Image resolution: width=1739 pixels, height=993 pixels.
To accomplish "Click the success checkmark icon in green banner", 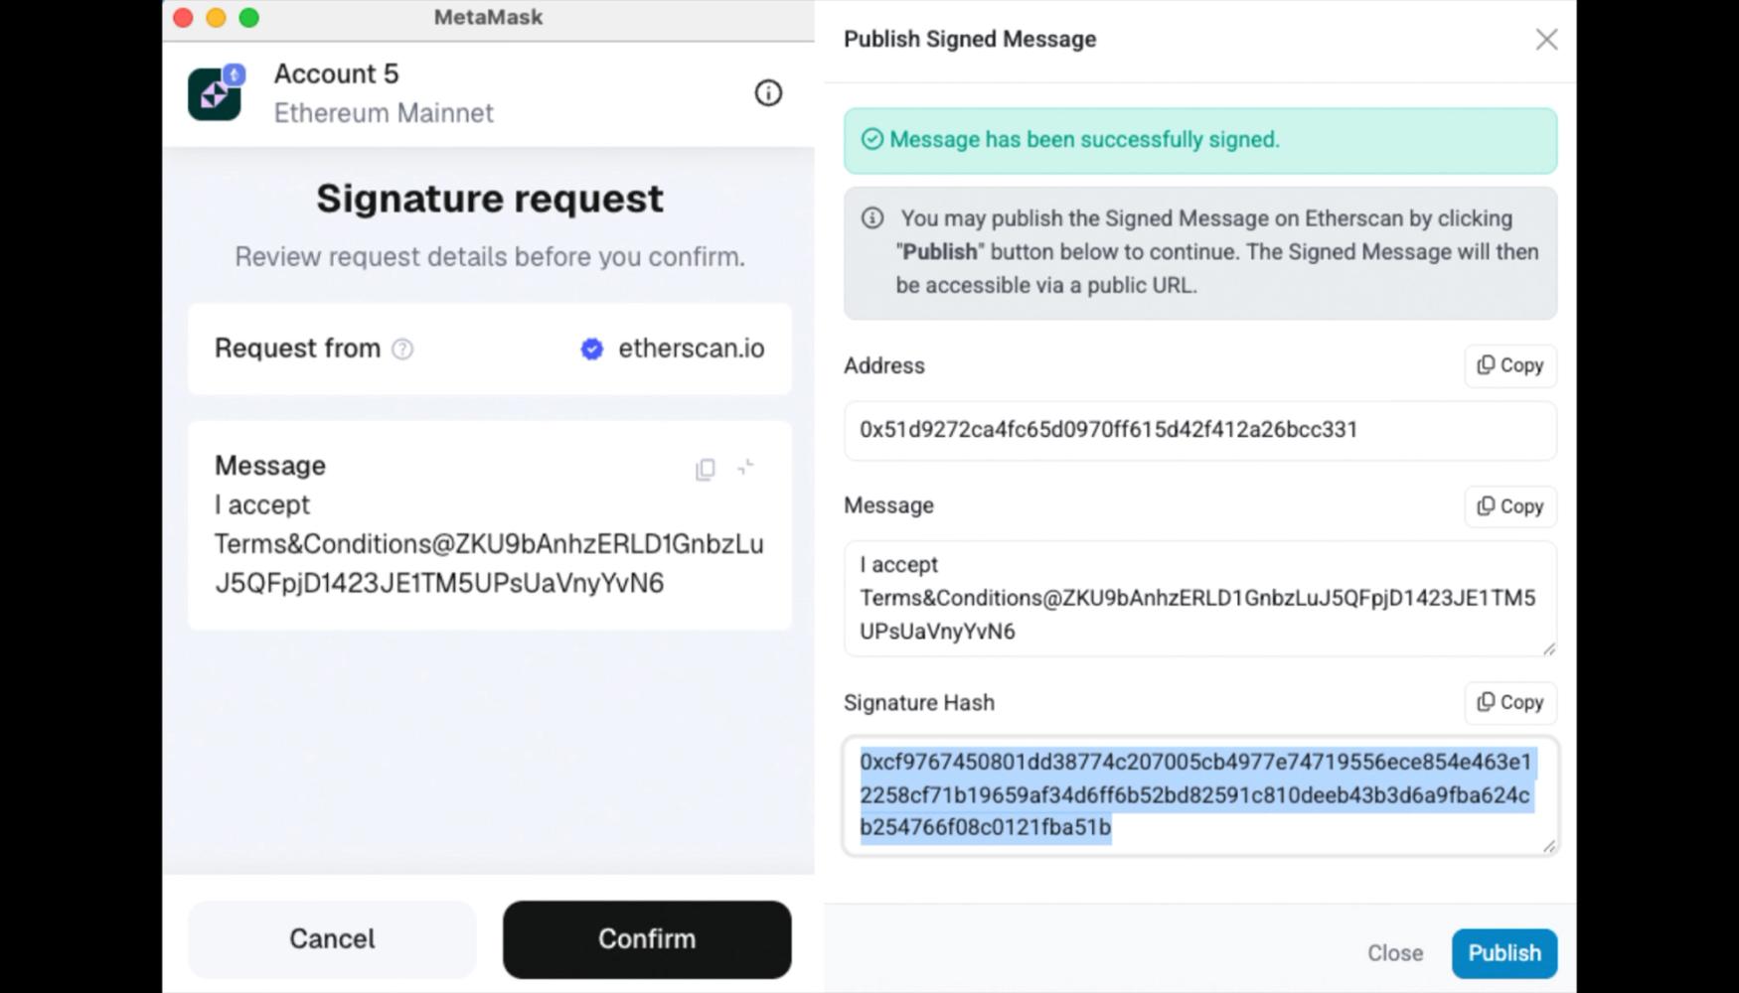I will [x=872, y=139].
